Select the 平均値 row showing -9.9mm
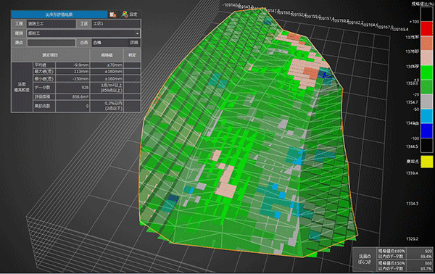This screenshot has height=274, width=435. pos(87,65)
